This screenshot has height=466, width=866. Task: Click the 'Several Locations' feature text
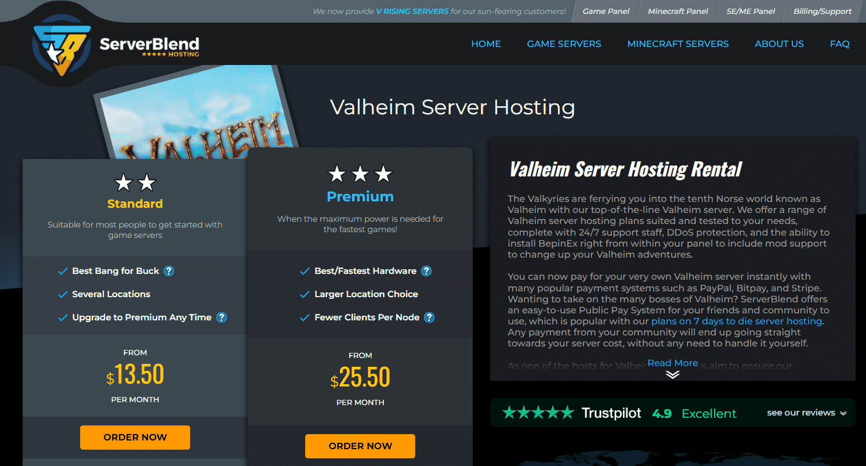click(x=111, y=294)
